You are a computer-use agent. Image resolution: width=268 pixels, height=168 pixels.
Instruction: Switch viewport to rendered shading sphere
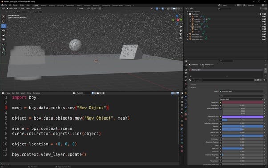point(179,8)
